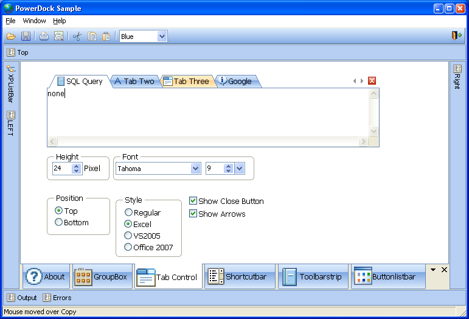
Task: Open the GroupBox page button
Action: tap(102, 276)
